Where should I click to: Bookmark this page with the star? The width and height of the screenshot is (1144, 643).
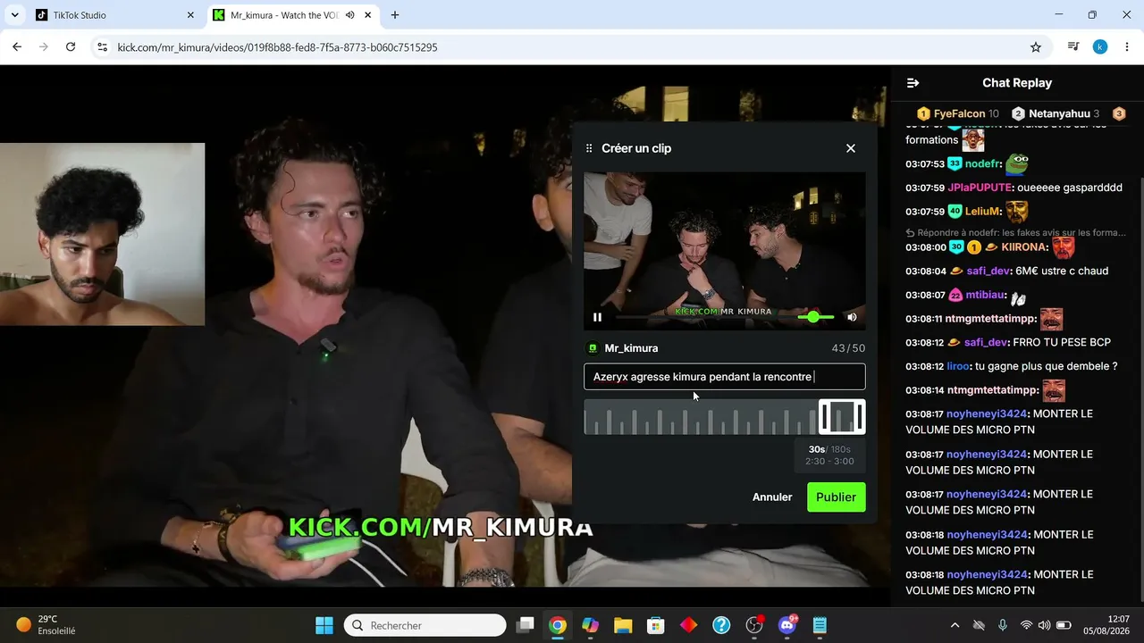(1036, 47)
